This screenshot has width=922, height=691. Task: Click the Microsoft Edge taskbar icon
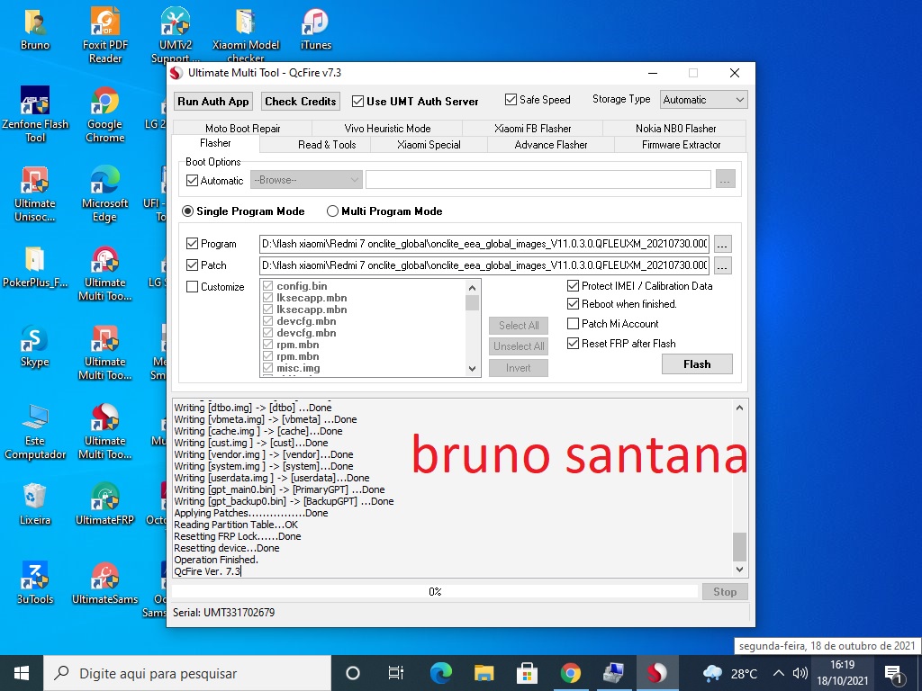point(440,672)
